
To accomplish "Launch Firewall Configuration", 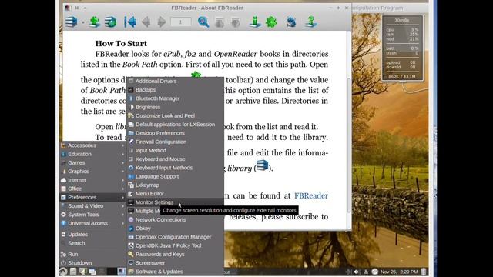I will pyautogui.click(x=176, y=142).
